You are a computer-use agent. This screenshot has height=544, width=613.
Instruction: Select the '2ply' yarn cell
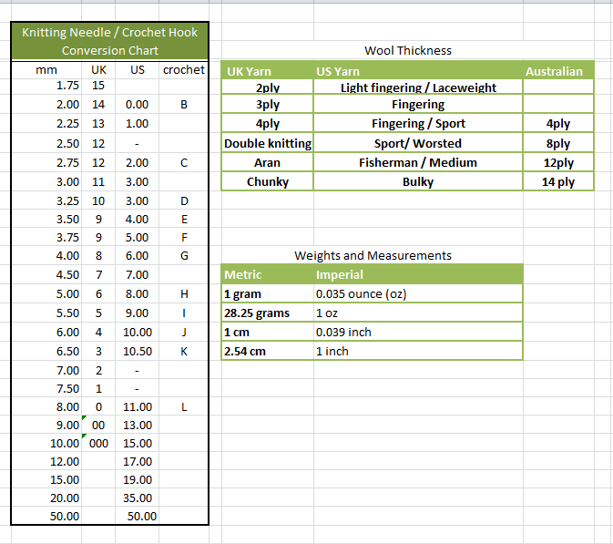[x=268, y=87]
